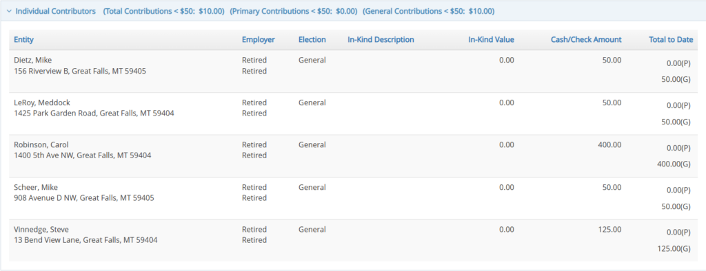Collapse the Individual Contributors section chevron

pos(9,11)
